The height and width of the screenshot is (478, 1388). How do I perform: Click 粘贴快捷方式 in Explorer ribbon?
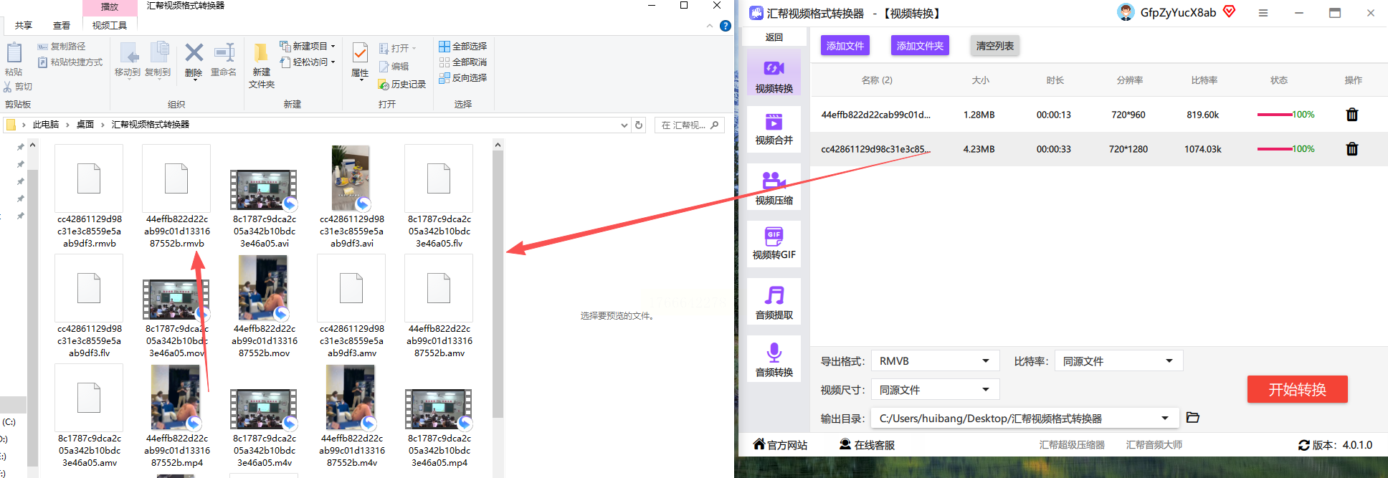coord(70,62)
